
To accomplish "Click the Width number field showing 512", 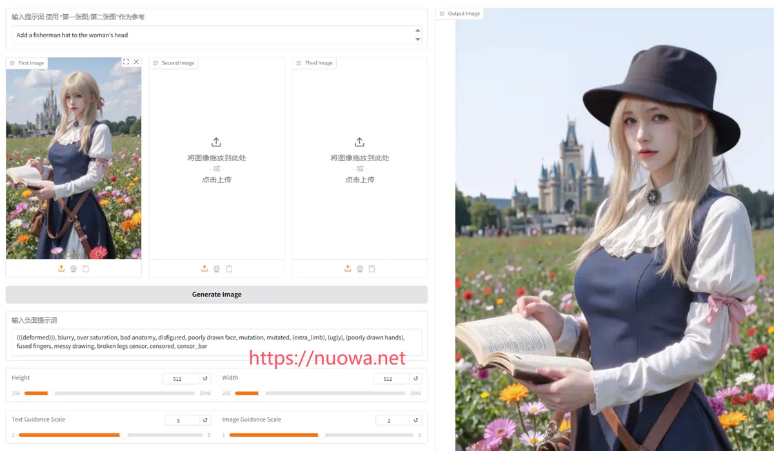I will 391,379.
